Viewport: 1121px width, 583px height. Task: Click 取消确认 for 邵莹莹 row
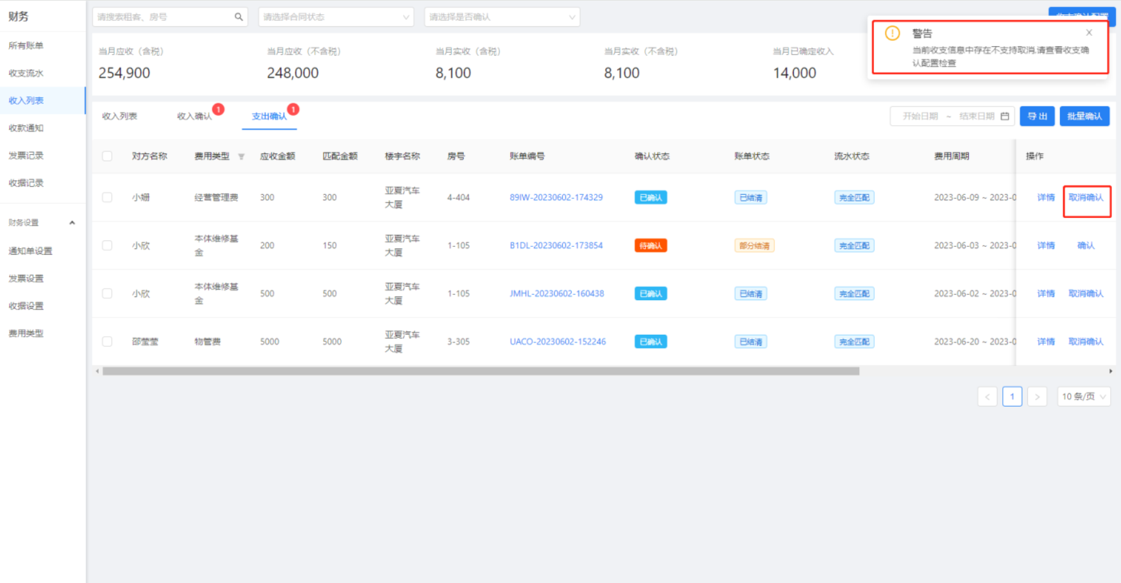(x=1086, y=342)
